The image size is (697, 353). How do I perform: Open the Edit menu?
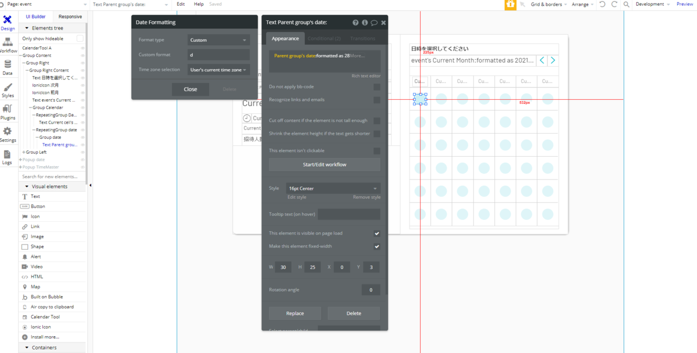point(181,4)
